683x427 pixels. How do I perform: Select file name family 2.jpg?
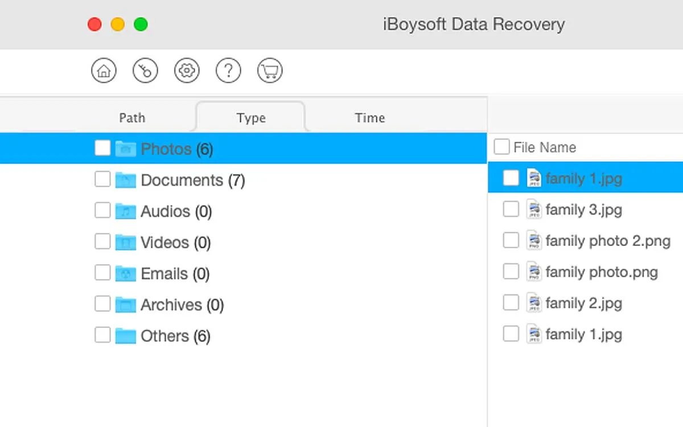point(584,303)
